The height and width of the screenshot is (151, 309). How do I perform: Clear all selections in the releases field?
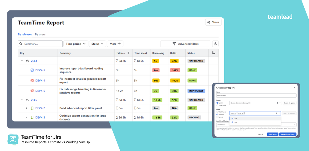(277, 113)
